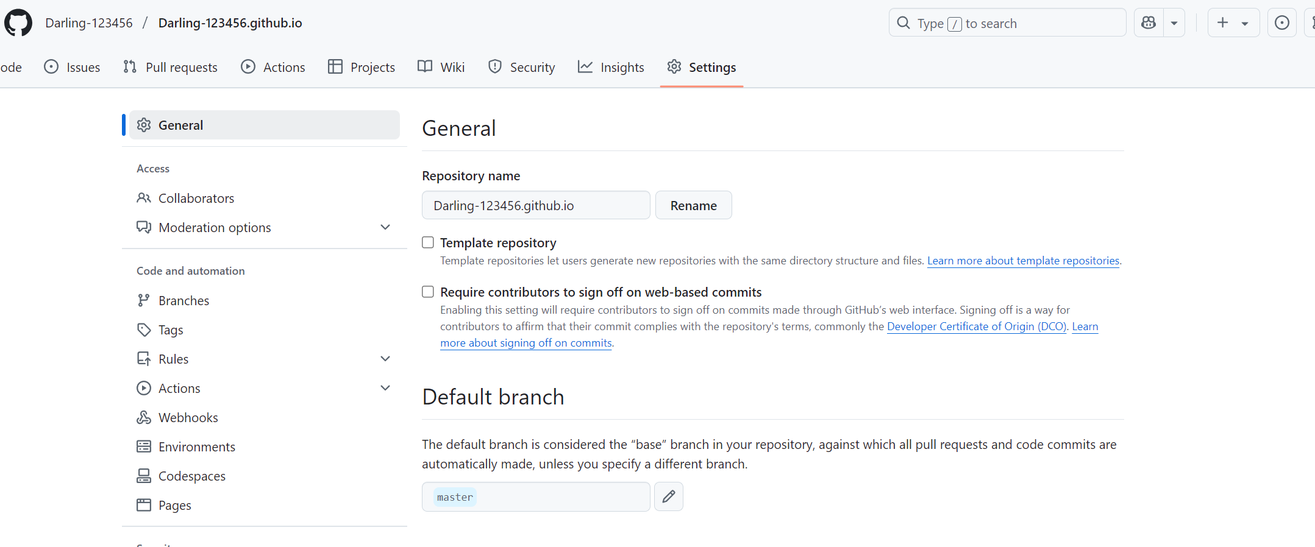Screen dimensions: 1315x547
Task: Expand the Rules sidebar section
Action: (385, 359)
